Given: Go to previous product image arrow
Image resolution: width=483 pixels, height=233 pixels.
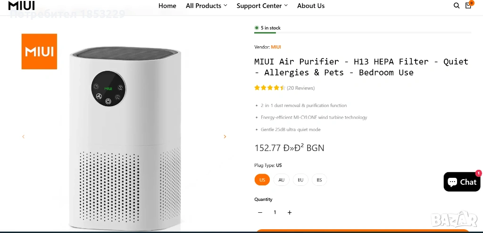Looking at the screenshot, I should coord(23,136).
